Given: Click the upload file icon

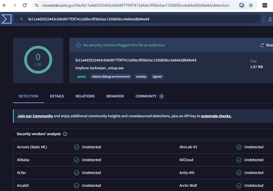Looking at the screenshot, I should [x=270, y=19].
